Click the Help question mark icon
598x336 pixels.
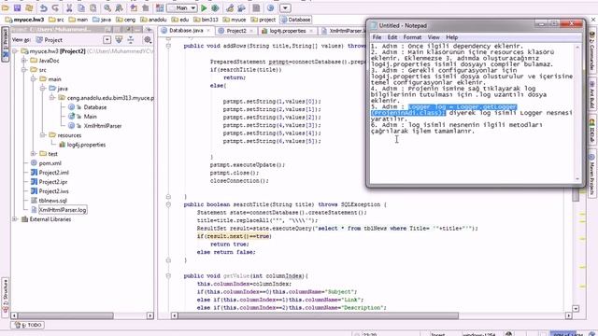270,7
